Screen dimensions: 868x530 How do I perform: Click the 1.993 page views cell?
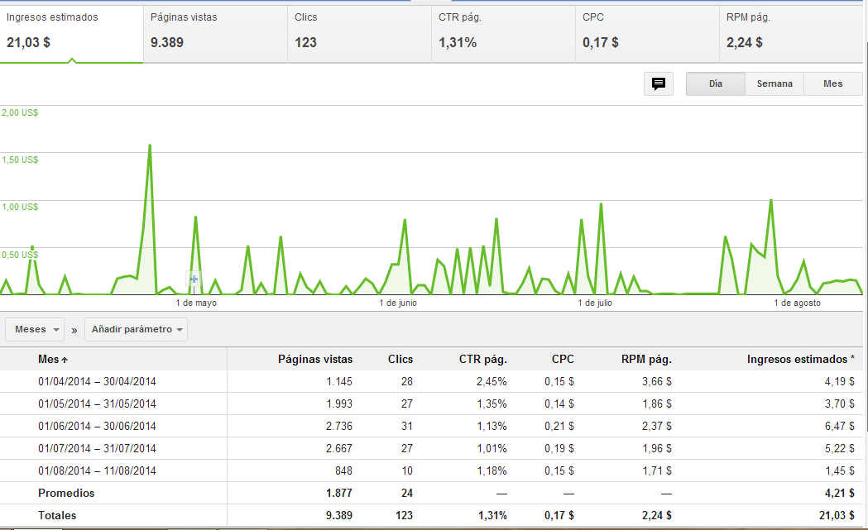[x=338, y=403]
